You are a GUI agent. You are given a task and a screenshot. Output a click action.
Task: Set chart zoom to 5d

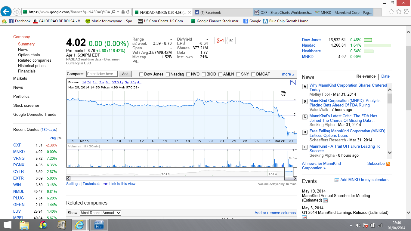click(89, 82)
